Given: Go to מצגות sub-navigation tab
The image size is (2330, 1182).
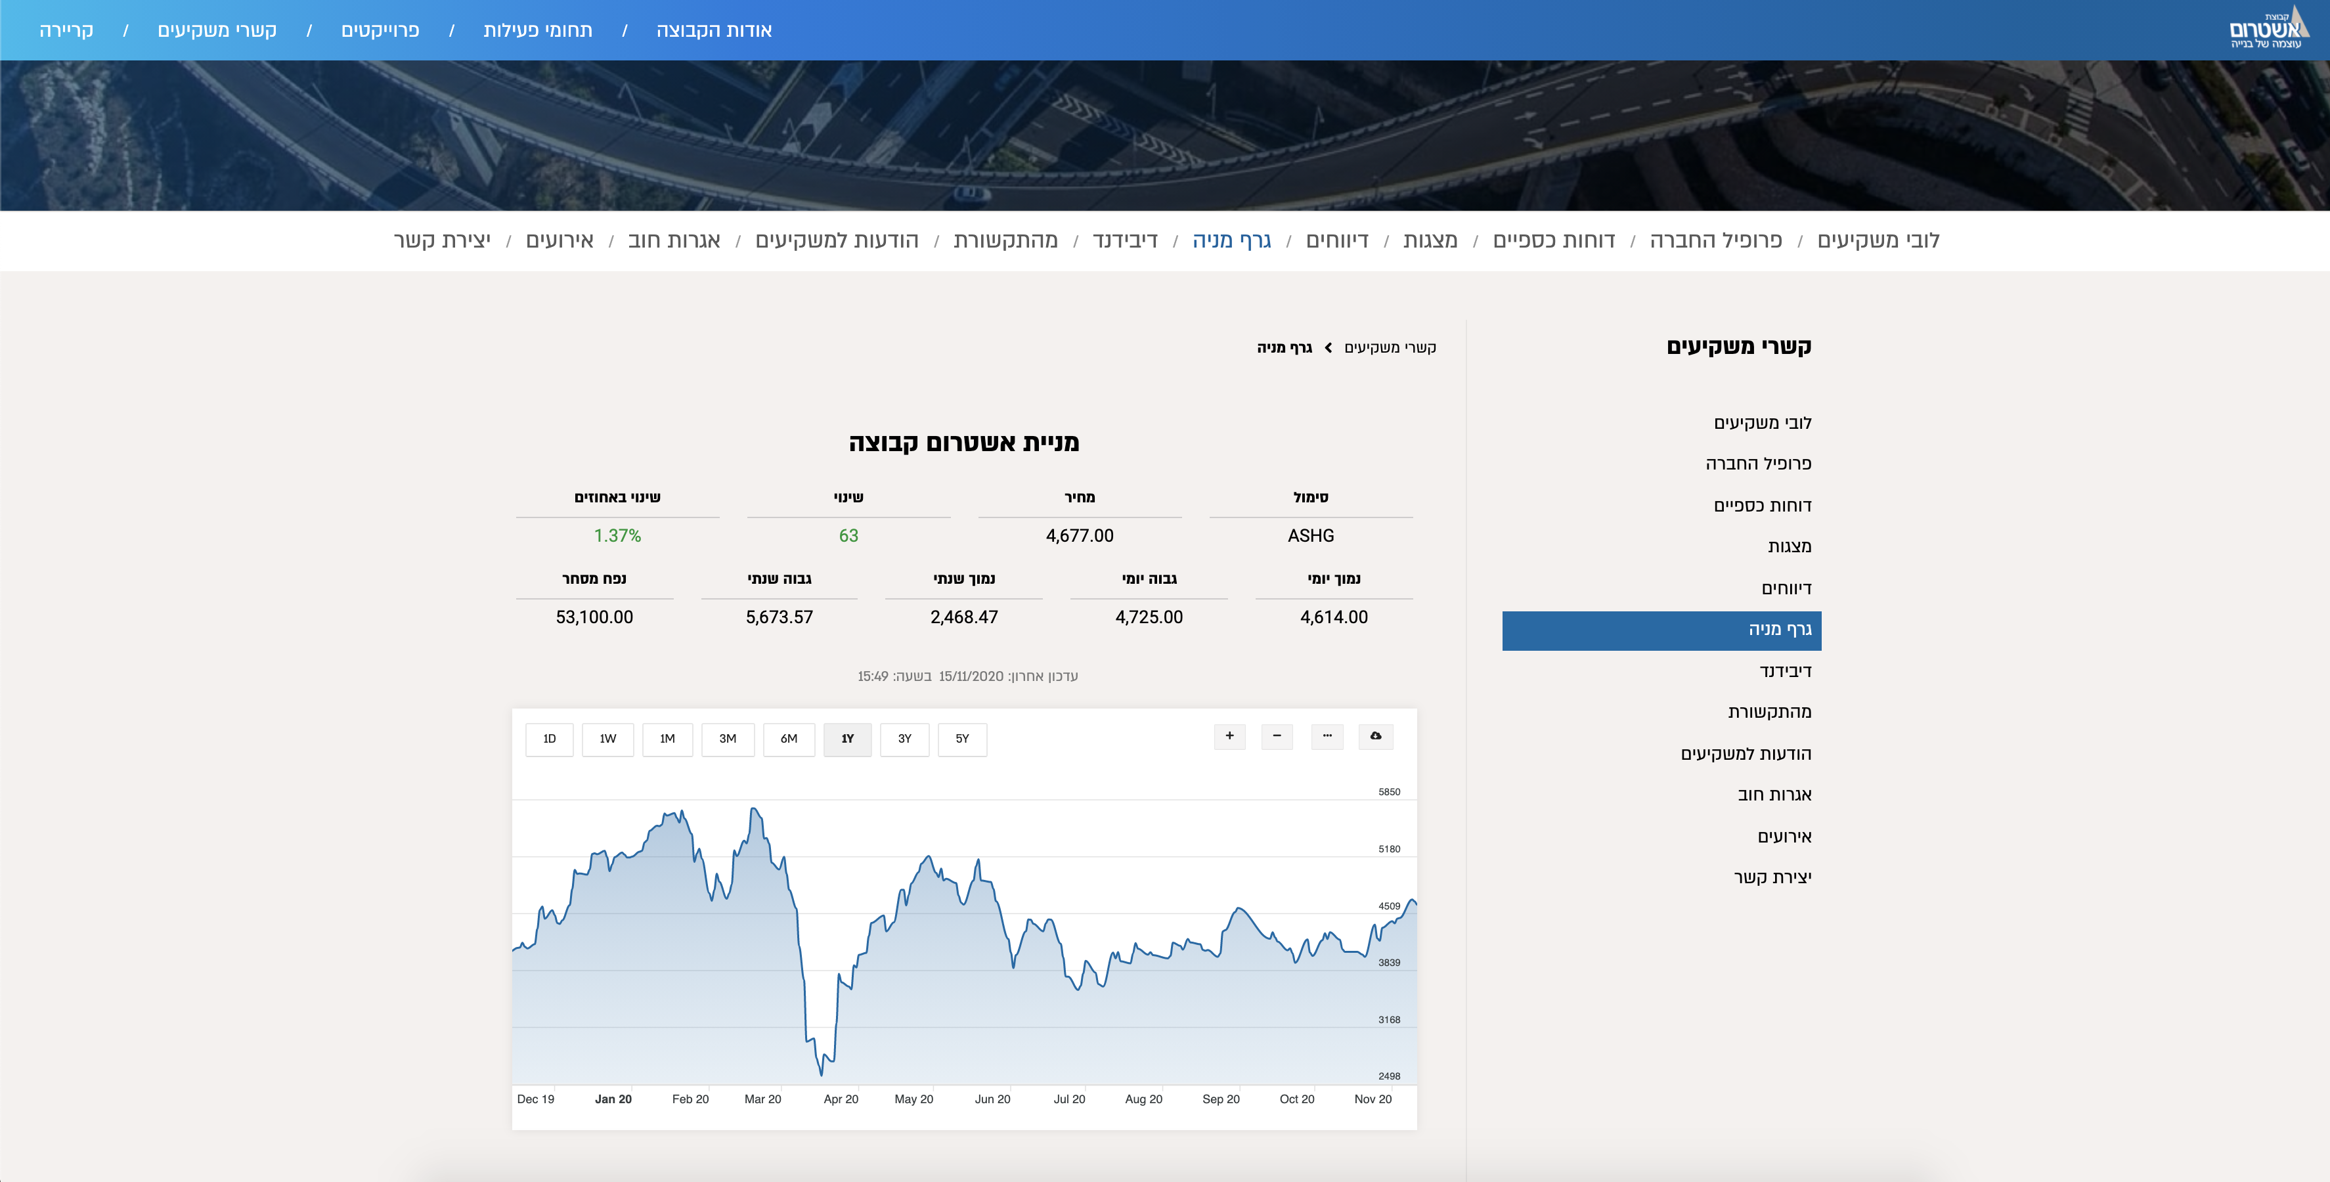Looking at the screenshot, I should 1430,240.
